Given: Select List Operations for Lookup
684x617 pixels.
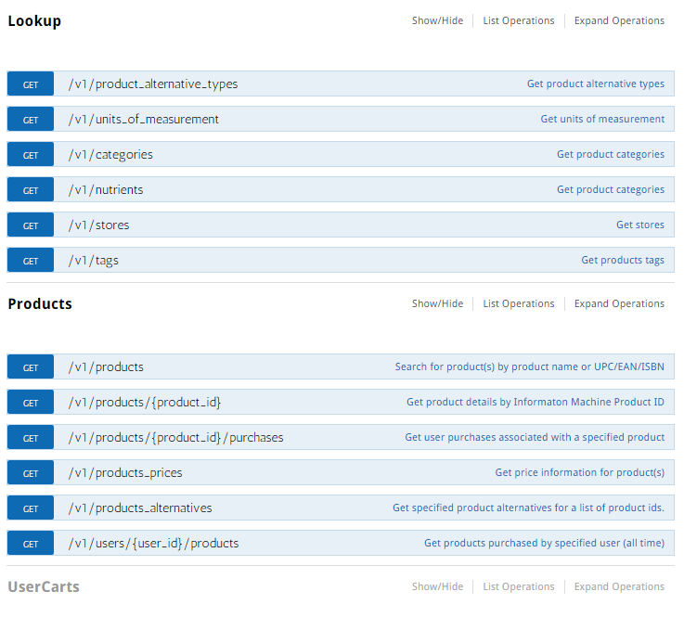Looking at the screenshot, I should point(519,20).
